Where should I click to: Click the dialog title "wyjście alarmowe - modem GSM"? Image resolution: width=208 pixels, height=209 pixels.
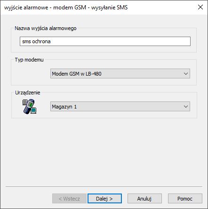(x=45, y=8)
